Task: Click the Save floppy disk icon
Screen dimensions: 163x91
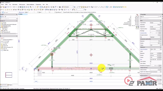Action: click(x=6, y=7)
